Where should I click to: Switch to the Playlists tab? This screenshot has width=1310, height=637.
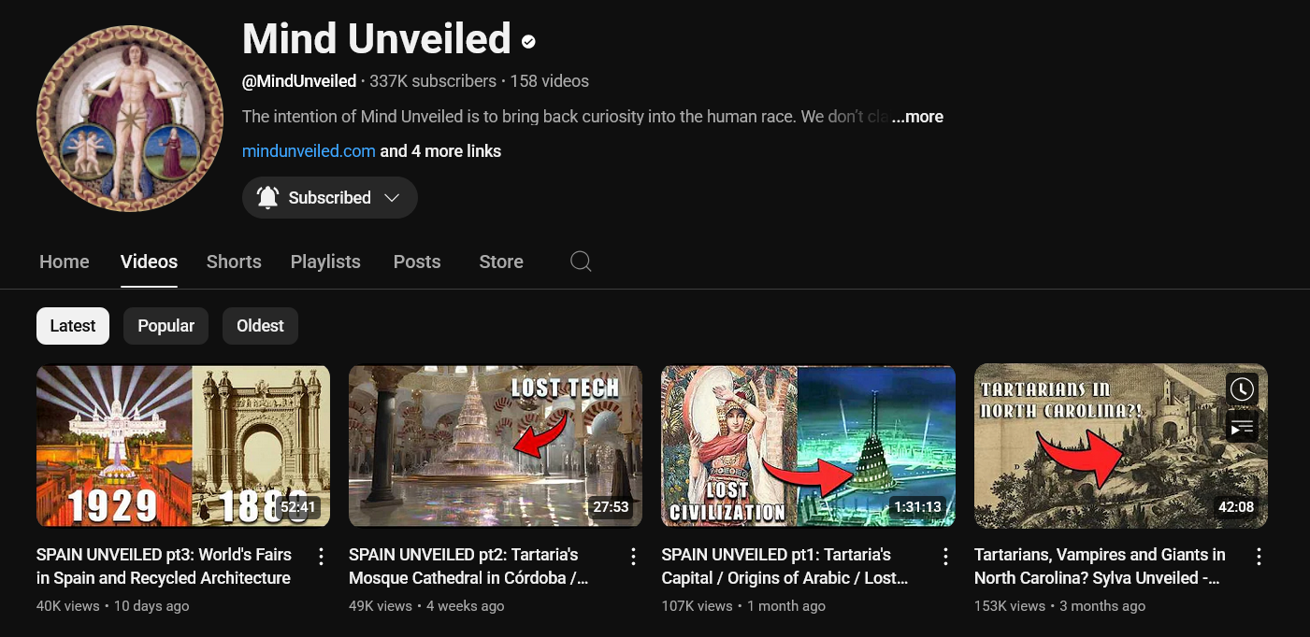[325, 262]
